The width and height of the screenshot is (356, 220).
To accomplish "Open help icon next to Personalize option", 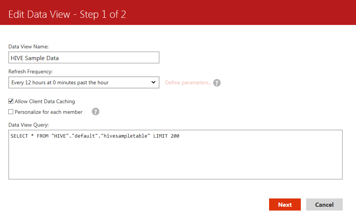I will (96, 112).
